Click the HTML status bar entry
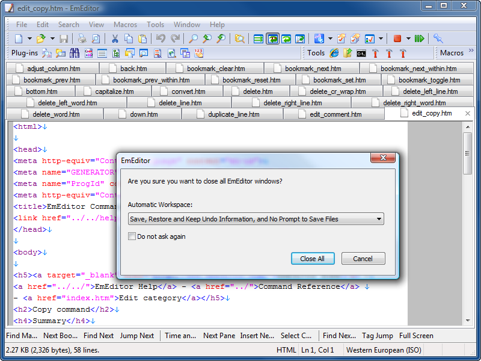481x361 pixels. (286, 350)
